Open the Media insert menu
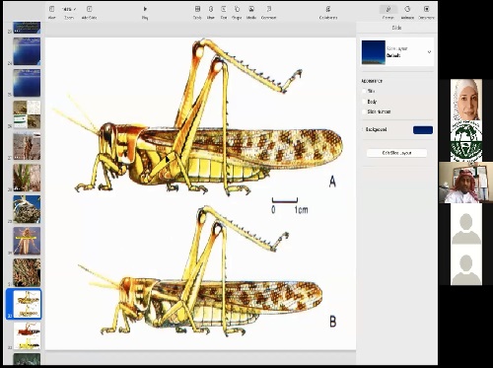This screenshot has width=493, height=368. [x=251, y=12]
